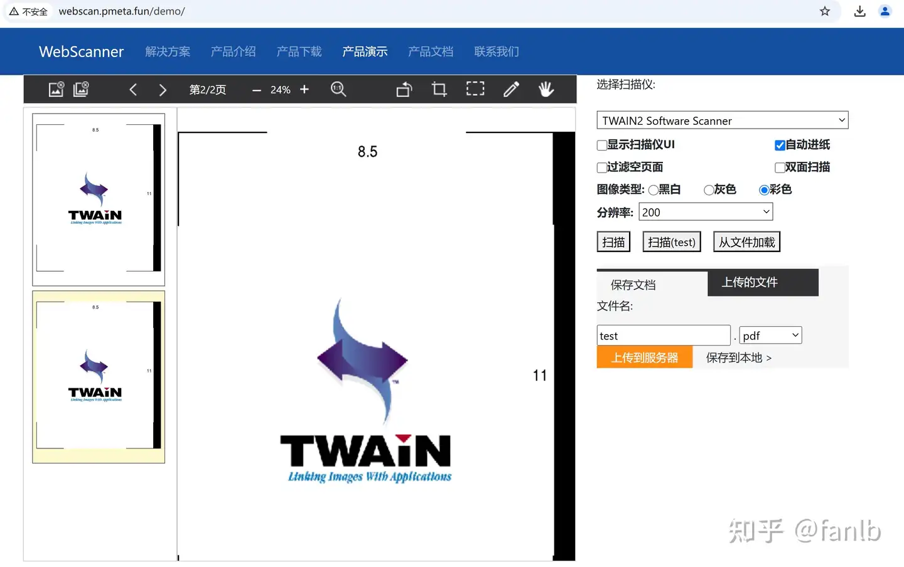This screenshot has width=904, height=567.
Task: Activate the crop tool
Action: coord(439,89)
